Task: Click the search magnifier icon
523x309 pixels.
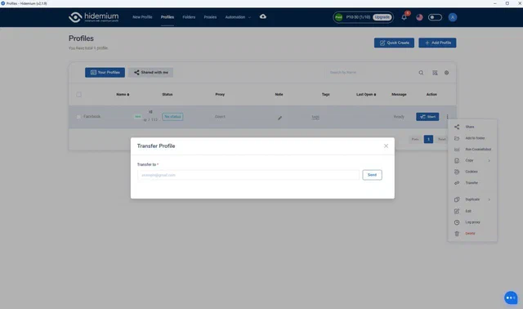Action: point(421,73)
